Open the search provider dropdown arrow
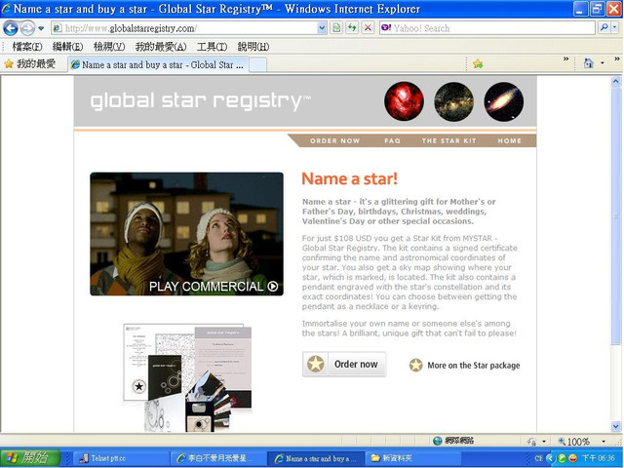The width and height of the screenshot is (624, 468). (x=615, y=28)
